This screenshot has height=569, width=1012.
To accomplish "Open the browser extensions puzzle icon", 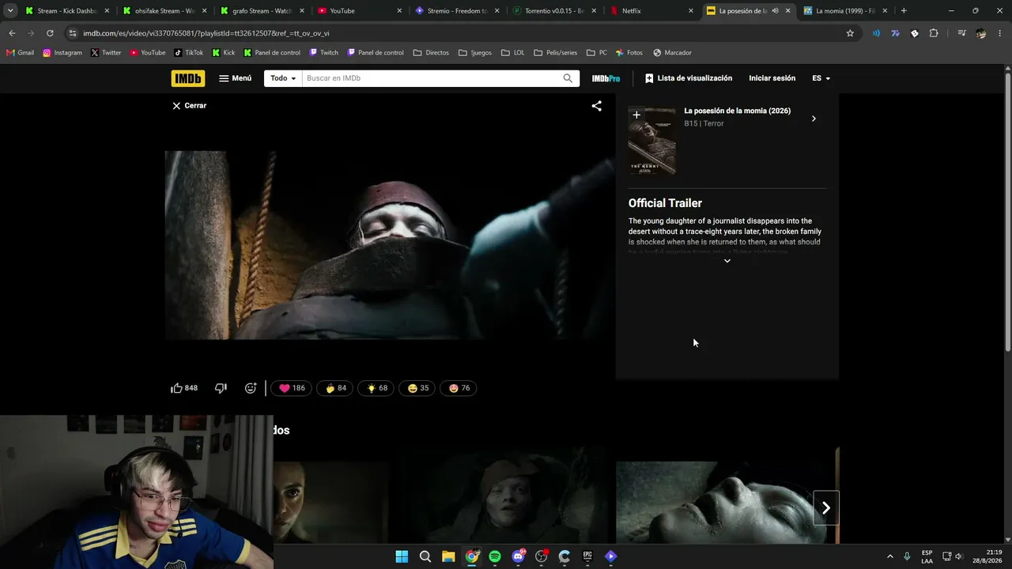I will tap(934, 33).
